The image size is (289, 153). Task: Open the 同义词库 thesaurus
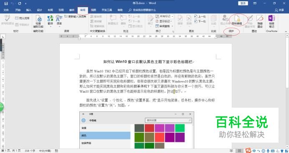(22, 18)
